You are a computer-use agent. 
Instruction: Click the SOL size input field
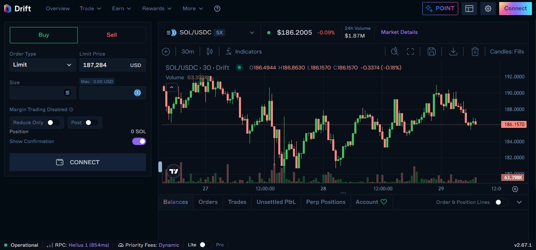(43, 93)
